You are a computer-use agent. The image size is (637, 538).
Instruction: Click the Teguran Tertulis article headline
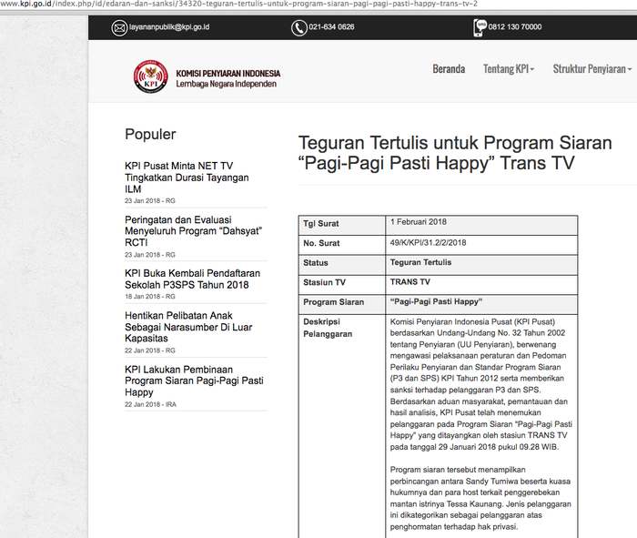[x=455, y=153]
